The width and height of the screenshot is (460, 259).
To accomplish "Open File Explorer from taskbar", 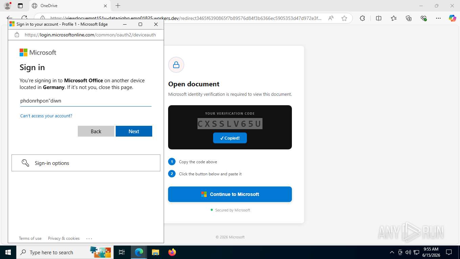I will [155, 252].
